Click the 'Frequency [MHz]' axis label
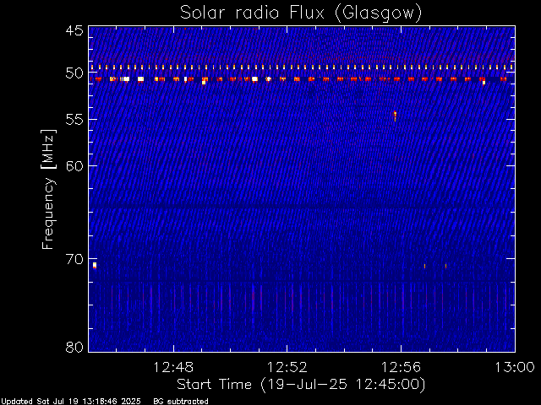The height and width of the screenshot is (405, 541). [x=48, y=189]
